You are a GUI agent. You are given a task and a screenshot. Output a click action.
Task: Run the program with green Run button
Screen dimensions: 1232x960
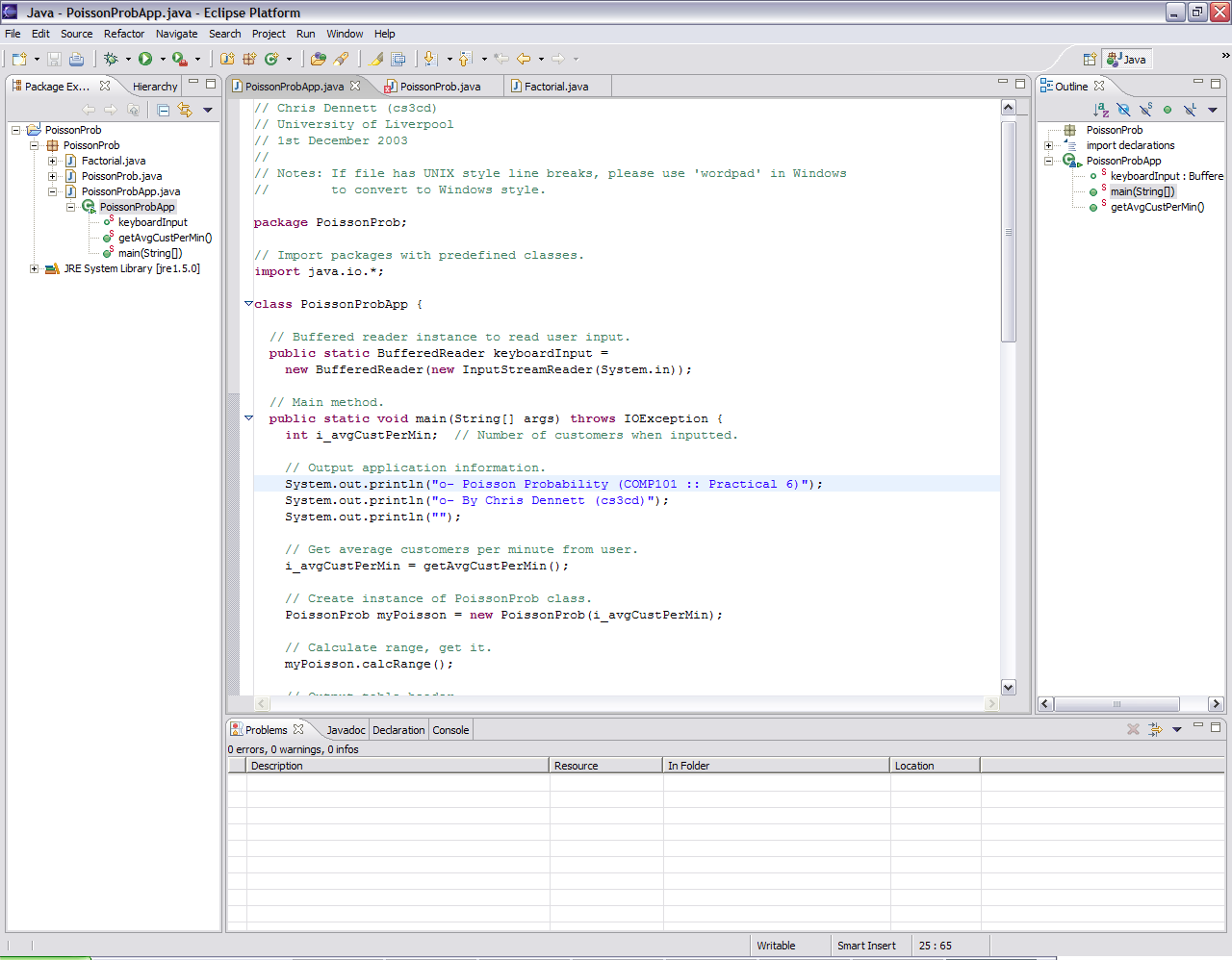(x=145, y=59)
